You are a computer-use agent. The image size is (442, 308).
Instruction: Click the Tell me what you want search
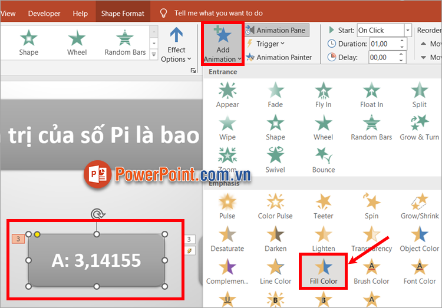click(219, 13)
